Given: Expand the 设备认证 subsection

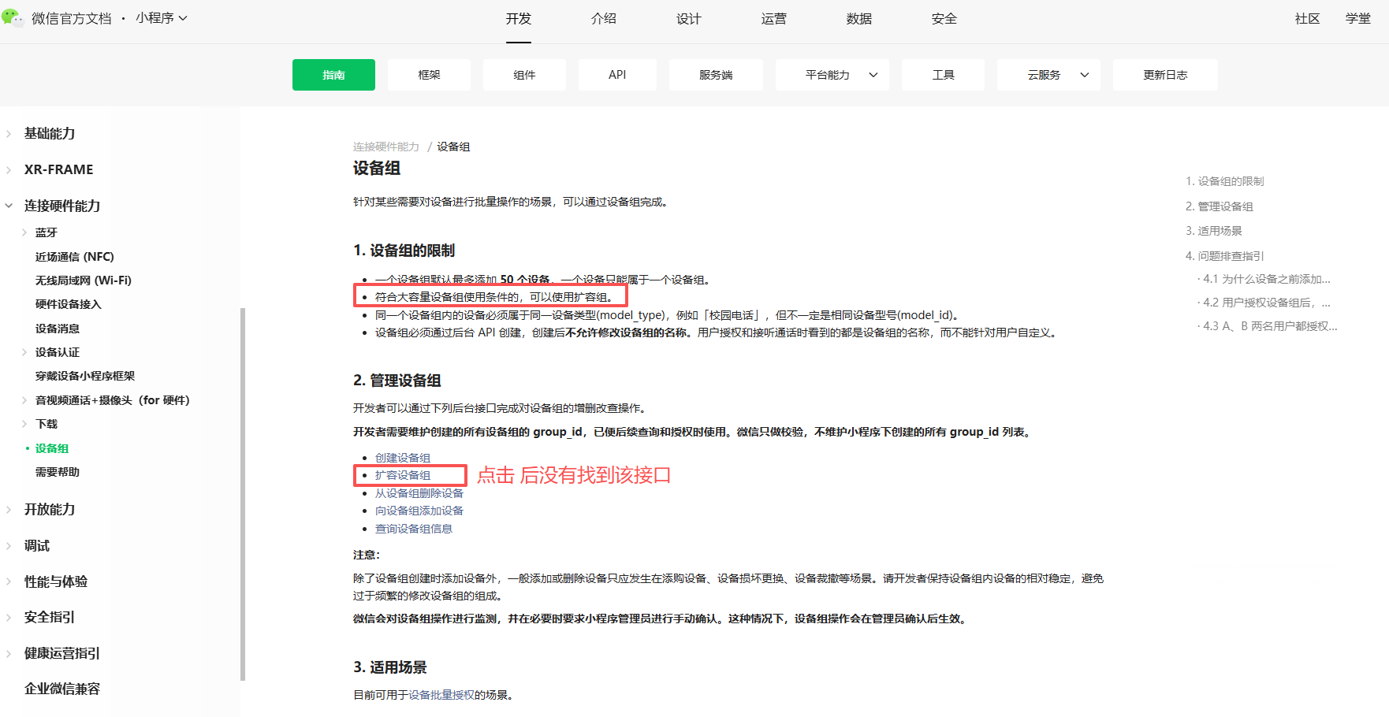Looking at the screenshot, I should 24,352.
